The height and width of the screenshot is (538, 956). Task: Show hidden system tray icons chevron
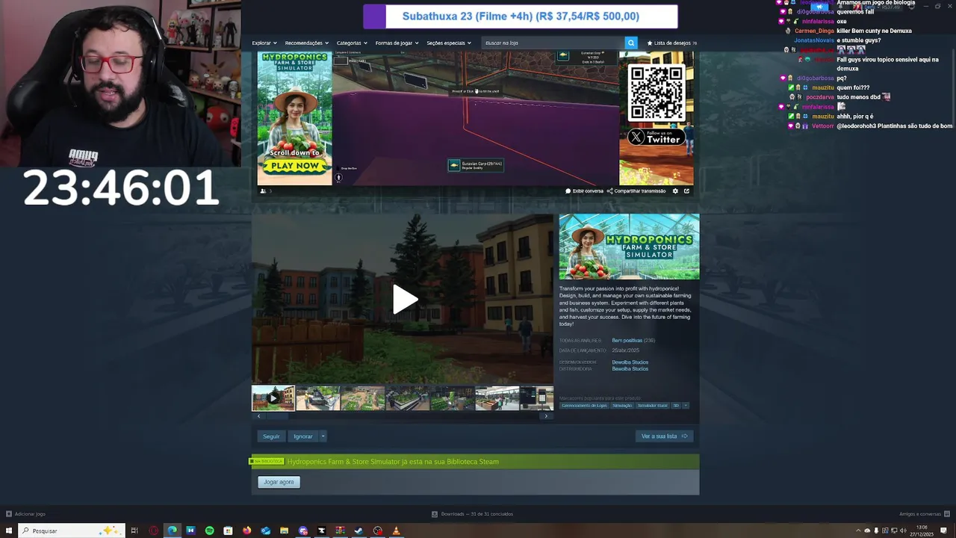pyautogui.click(x=858, y=531)
